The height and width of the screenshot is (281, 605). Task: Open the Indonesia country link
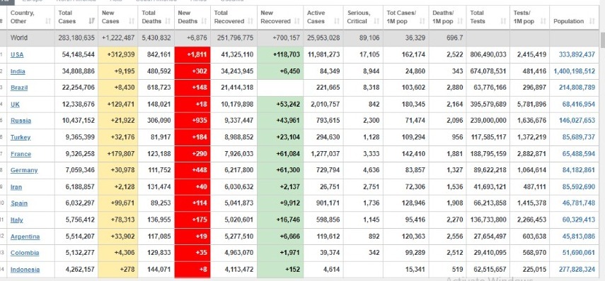pyautogui.click(x=25, y=270)
